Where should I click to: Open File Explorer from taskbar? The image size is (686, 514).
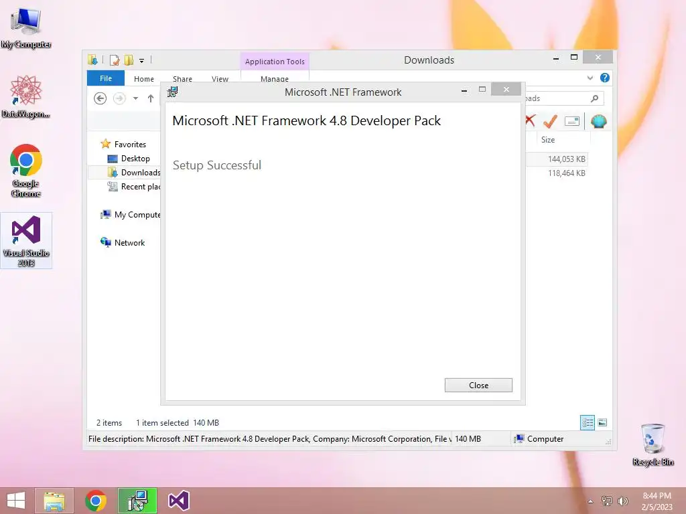(54, 501)
